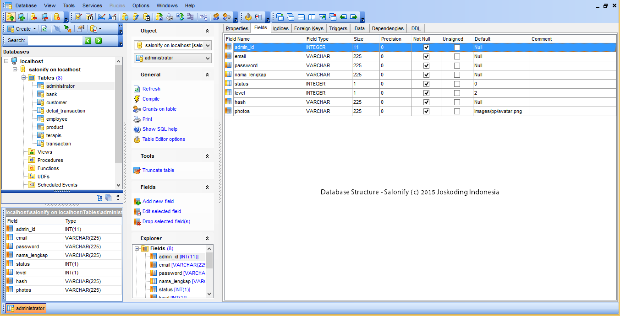Viewport: 620px width, 316px height.
Task: Open the Database menu
Action: (26, 5)
